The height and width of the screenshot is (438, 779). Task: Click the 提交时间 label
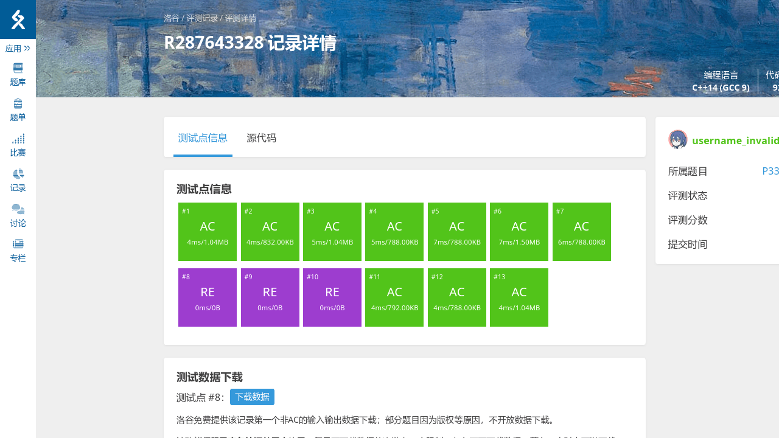point(688,245)
